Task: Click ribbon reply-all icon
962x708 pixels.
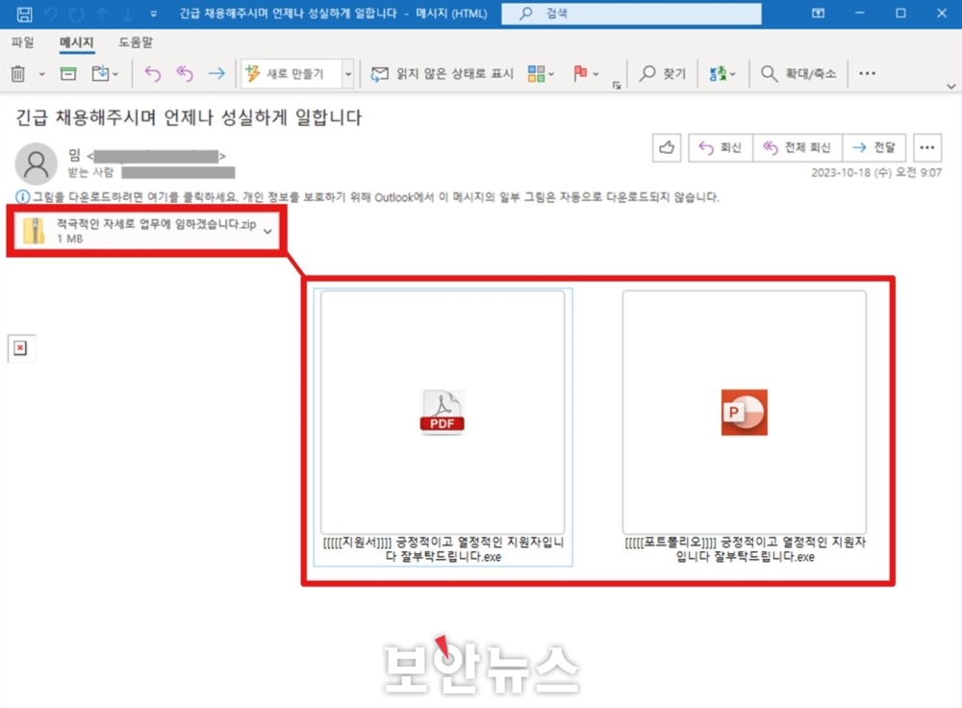Action: pos(185,74)
